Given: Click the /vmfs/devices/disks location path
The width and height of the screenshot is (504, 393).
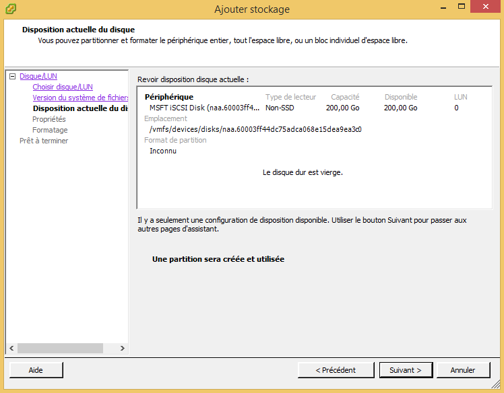Looking at the screenshot, I should click(x=255, y=129).
